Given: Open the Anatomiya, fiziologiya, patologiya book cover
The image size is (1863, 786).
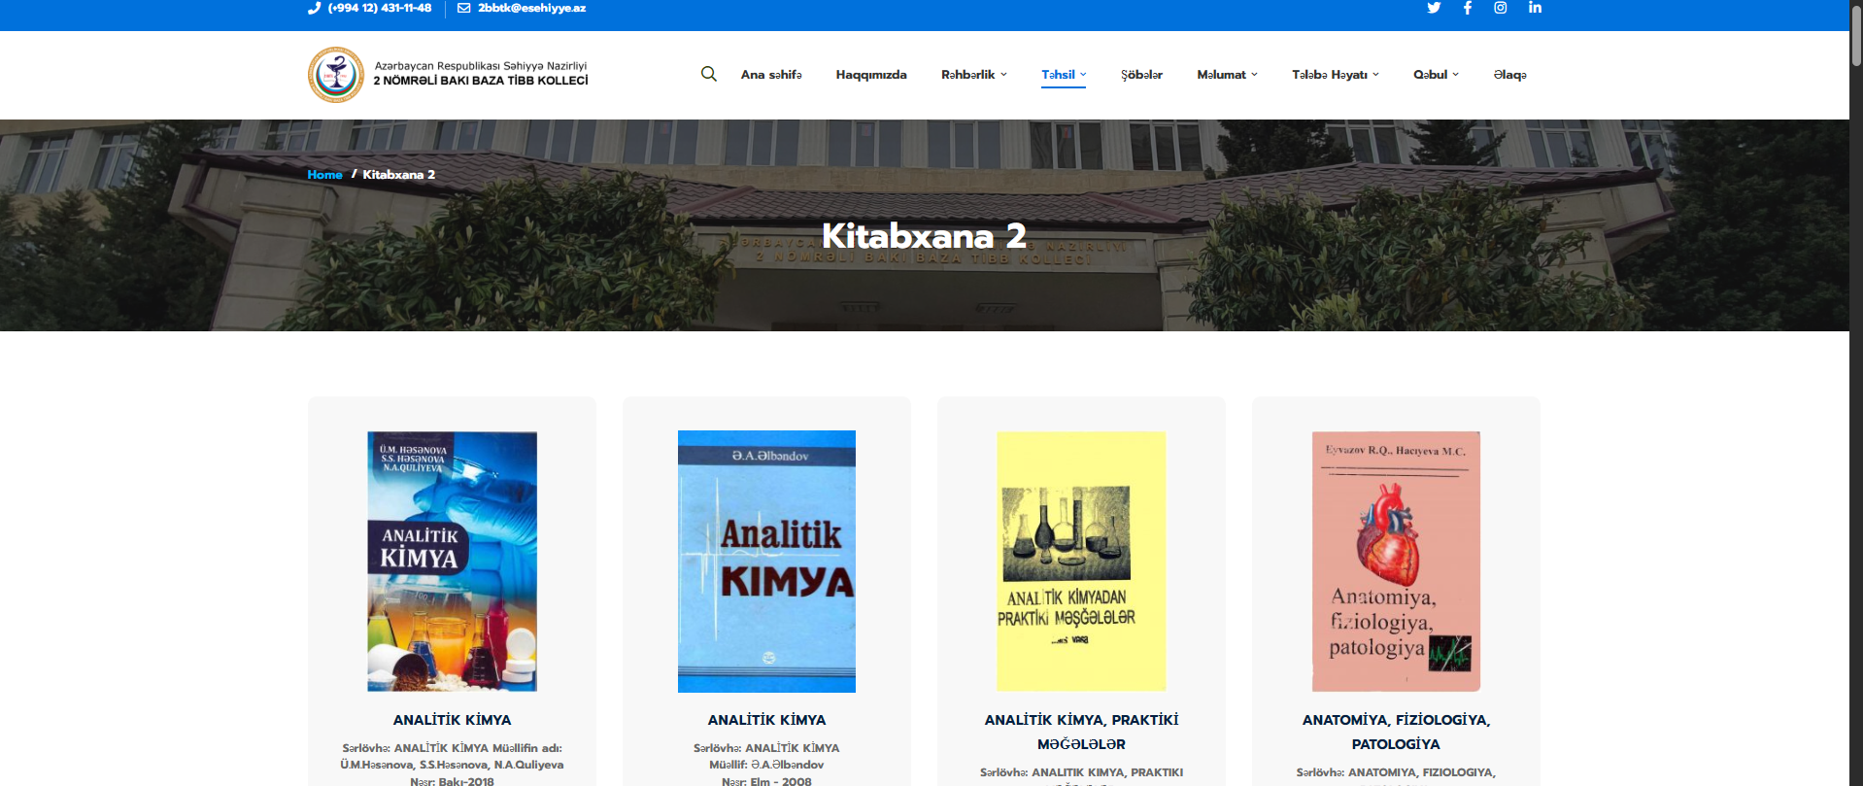Looking at the screenshot, I should pos(1396,561).
